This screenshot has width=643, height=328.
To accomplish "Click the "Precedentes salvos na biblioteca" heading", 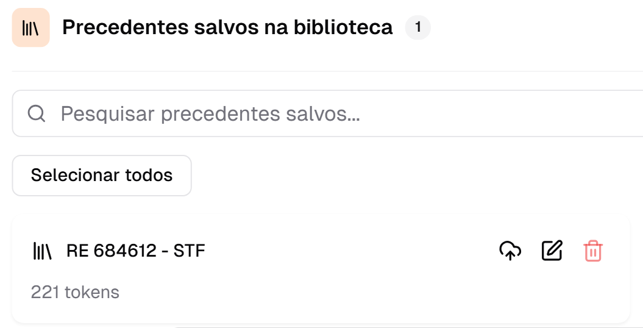I will tap(227, 27).
